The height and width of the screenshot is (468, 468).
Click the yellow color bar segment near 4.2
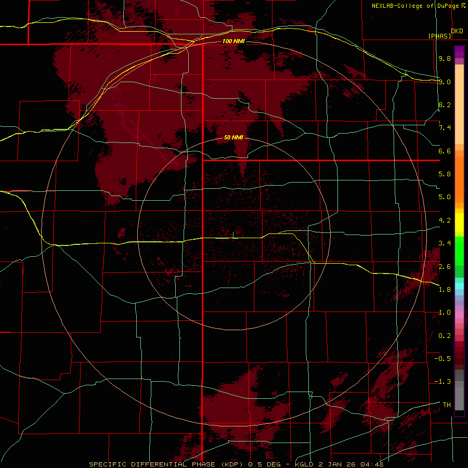(x=459, y=223)
